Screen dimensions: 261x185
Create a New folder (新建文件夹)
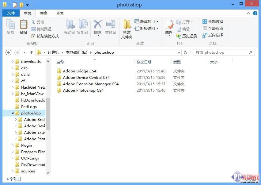127,29
